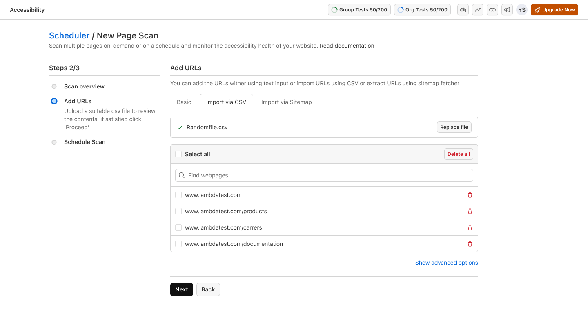
Task: Open the Group Tests 50/200 usage indicator
Action: point(359,10)
